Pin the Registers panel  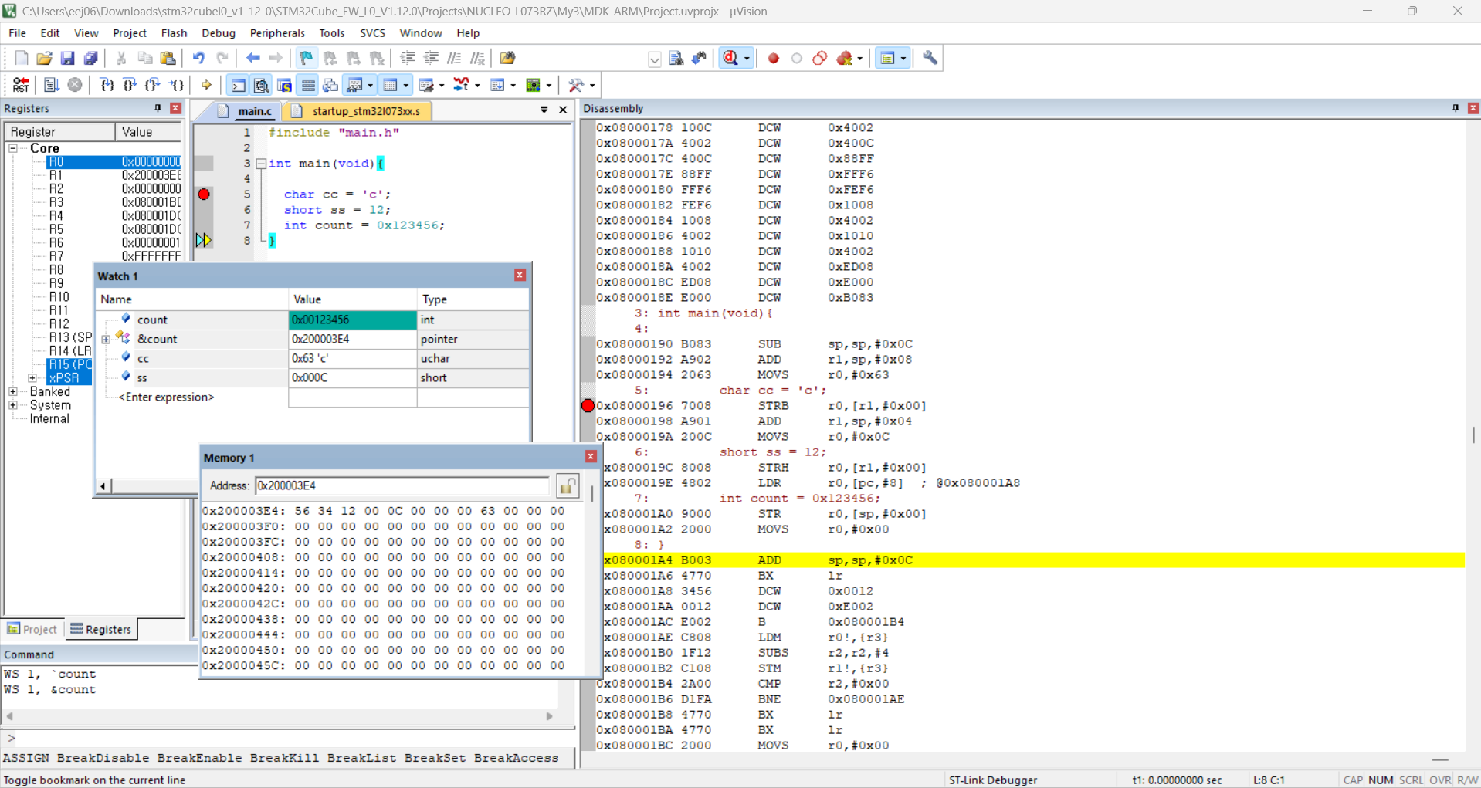(x=158, y=108)
